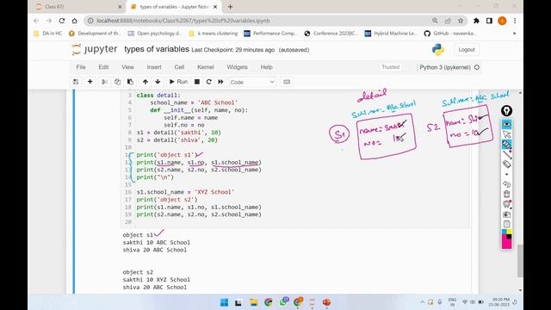551x310 pixels.
Task: Insert a cell below with plus icon
Action: (x=90, y=82)
